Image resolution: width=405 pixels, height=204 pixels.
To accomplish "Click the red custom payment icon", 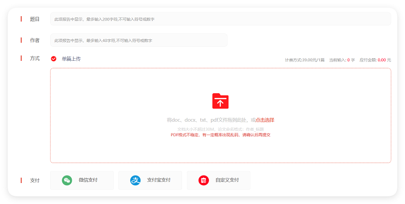I will [204, 180].
